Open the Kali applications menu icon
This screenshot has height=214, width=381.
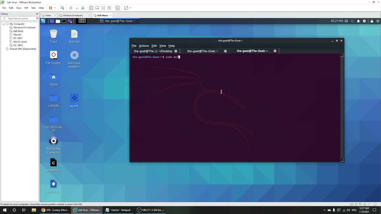coord(43,21)
